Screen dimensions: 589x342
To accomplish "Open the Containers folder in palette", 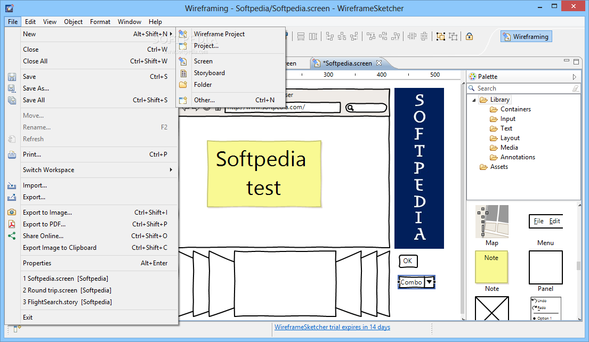I will pos(515,109).
